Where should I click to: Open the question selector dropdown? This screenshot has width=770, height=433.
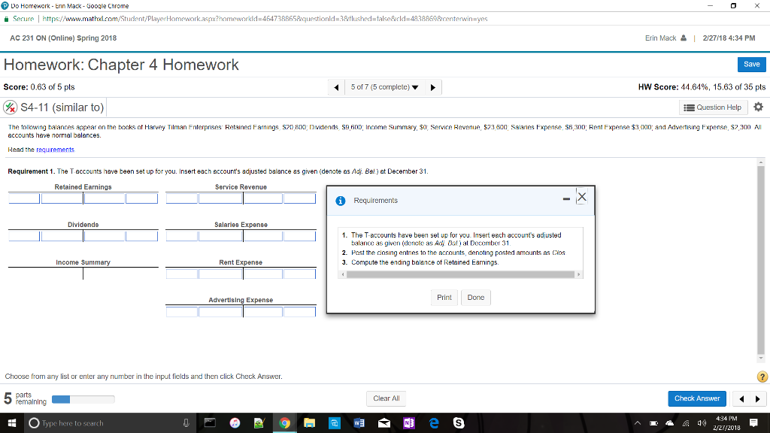384,87
